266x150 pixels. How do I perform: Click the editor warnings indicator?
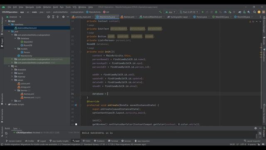tap(252, 22)
